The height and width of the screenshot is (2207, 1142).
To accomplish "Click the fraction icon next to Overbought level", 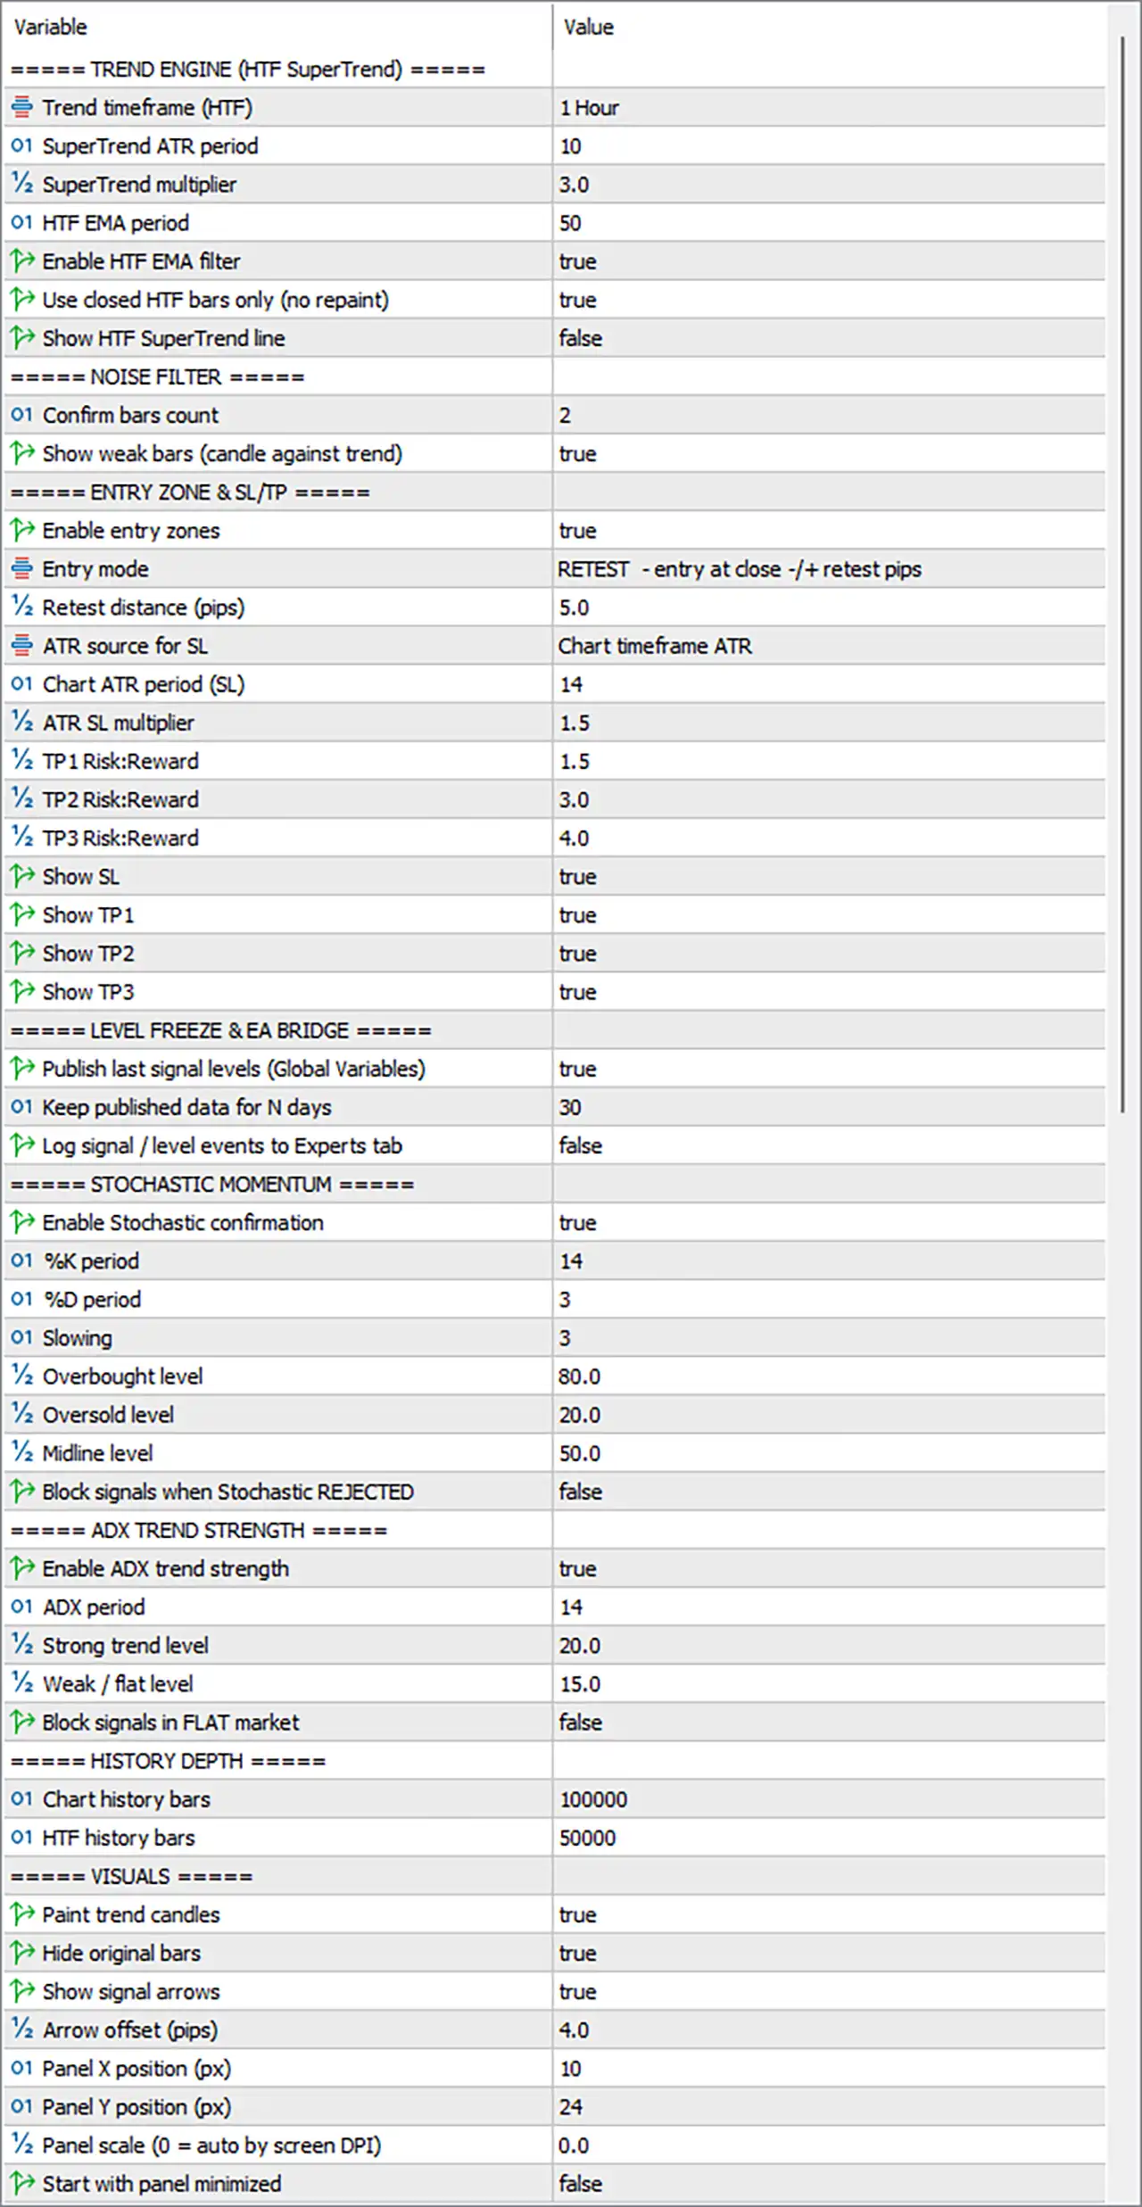I will point(22,1376).
